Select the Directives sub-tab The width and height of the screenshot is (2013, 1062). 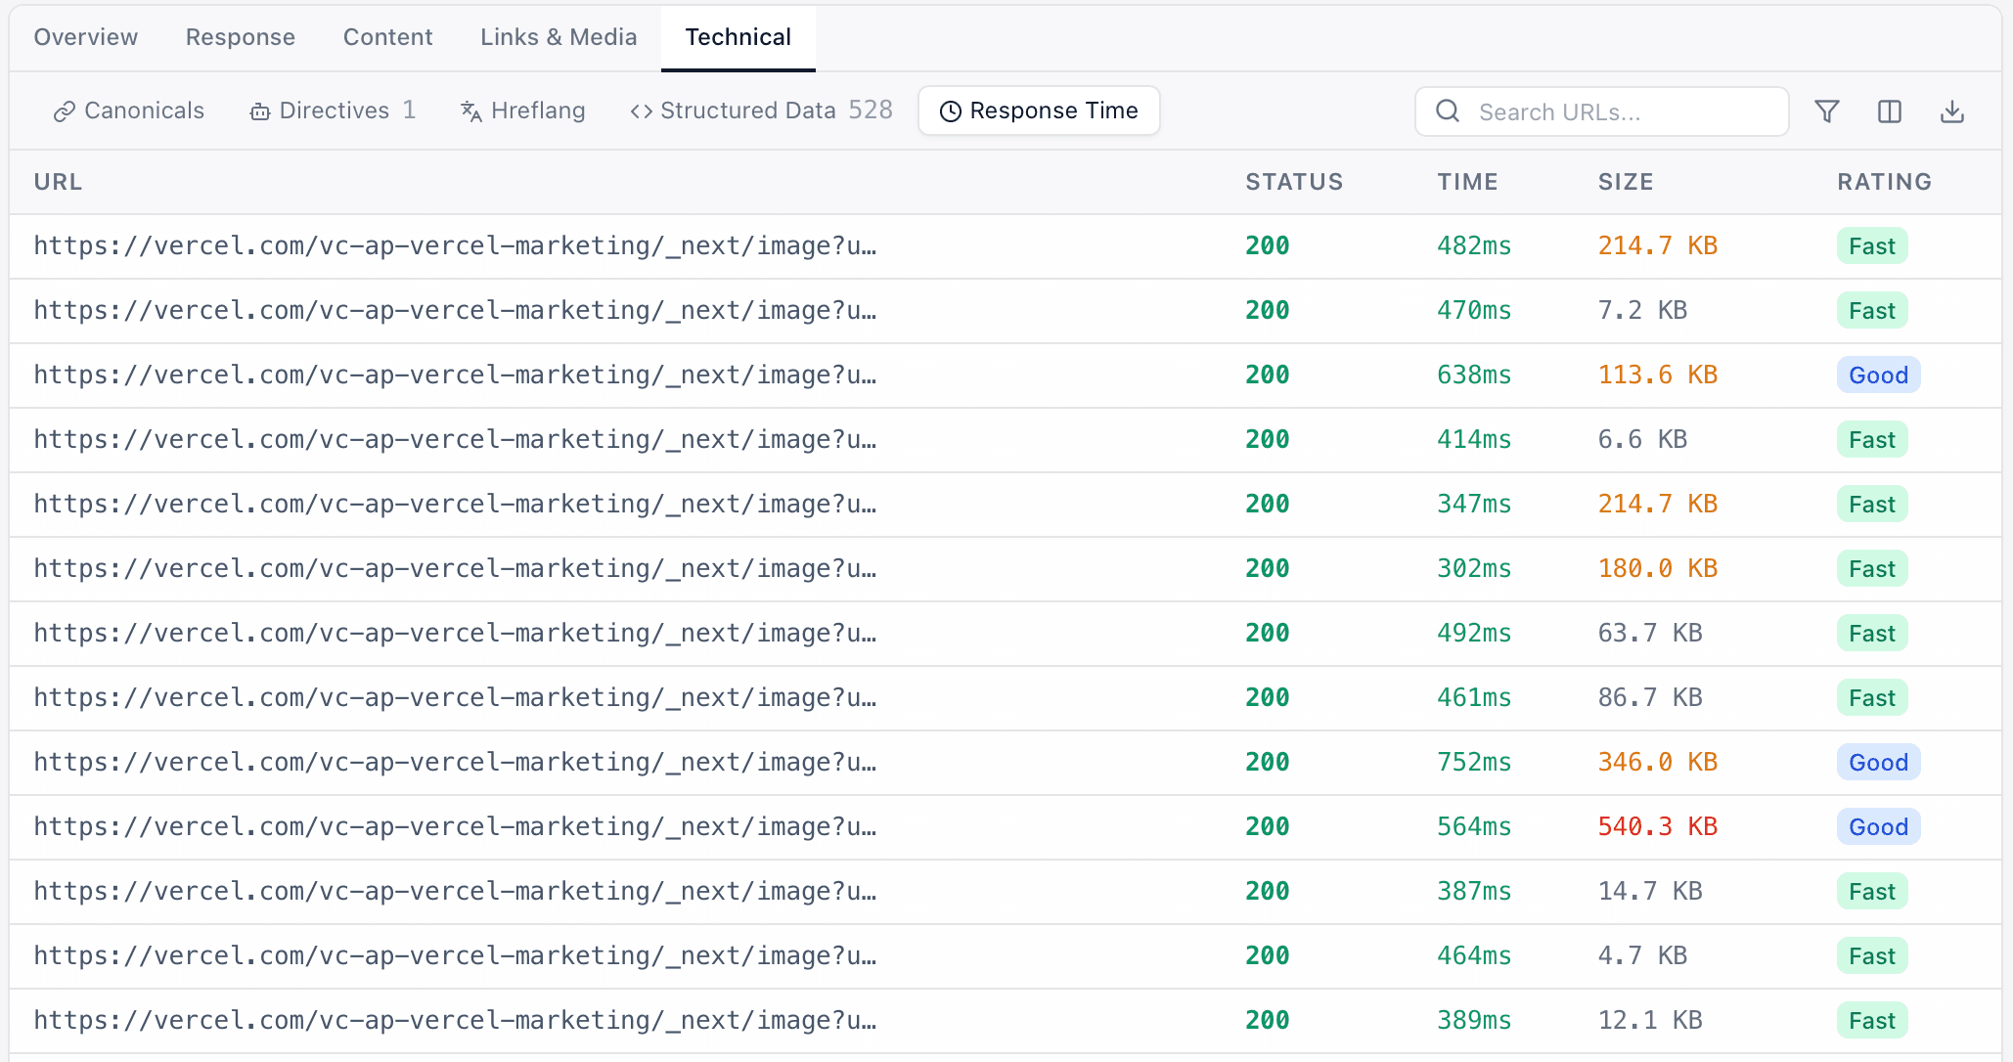coord(333,111)
